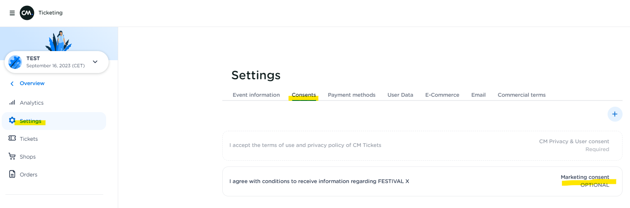Click the Shops cart icon
Image resolution: width=630 pixels, height=208 pixels.
(x=12, y=157)
